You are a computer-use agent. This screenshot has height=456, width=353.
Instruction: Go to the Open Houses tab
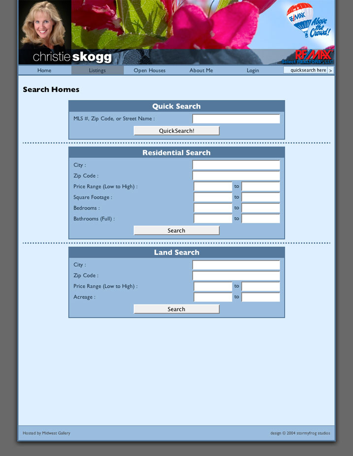pos(149,70)
